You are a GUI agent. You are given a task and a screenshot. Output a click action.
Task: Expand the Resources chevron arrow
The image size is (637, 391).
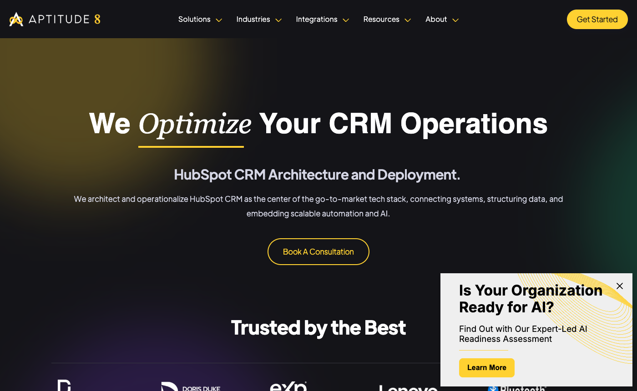408,20
